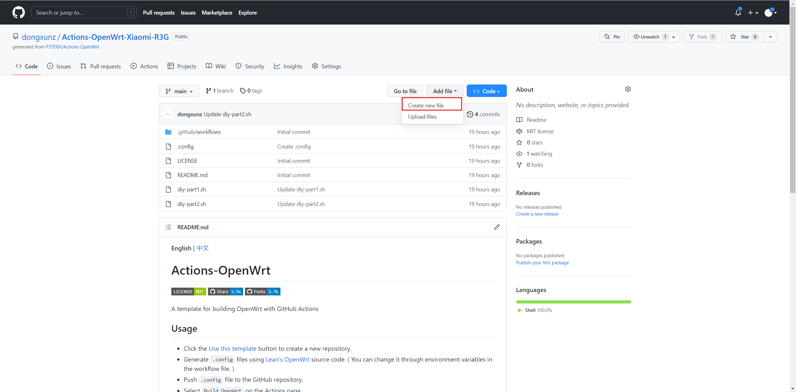Click the LICENSE MIT badge
796x392 pixels.
(x=188, y=291)
